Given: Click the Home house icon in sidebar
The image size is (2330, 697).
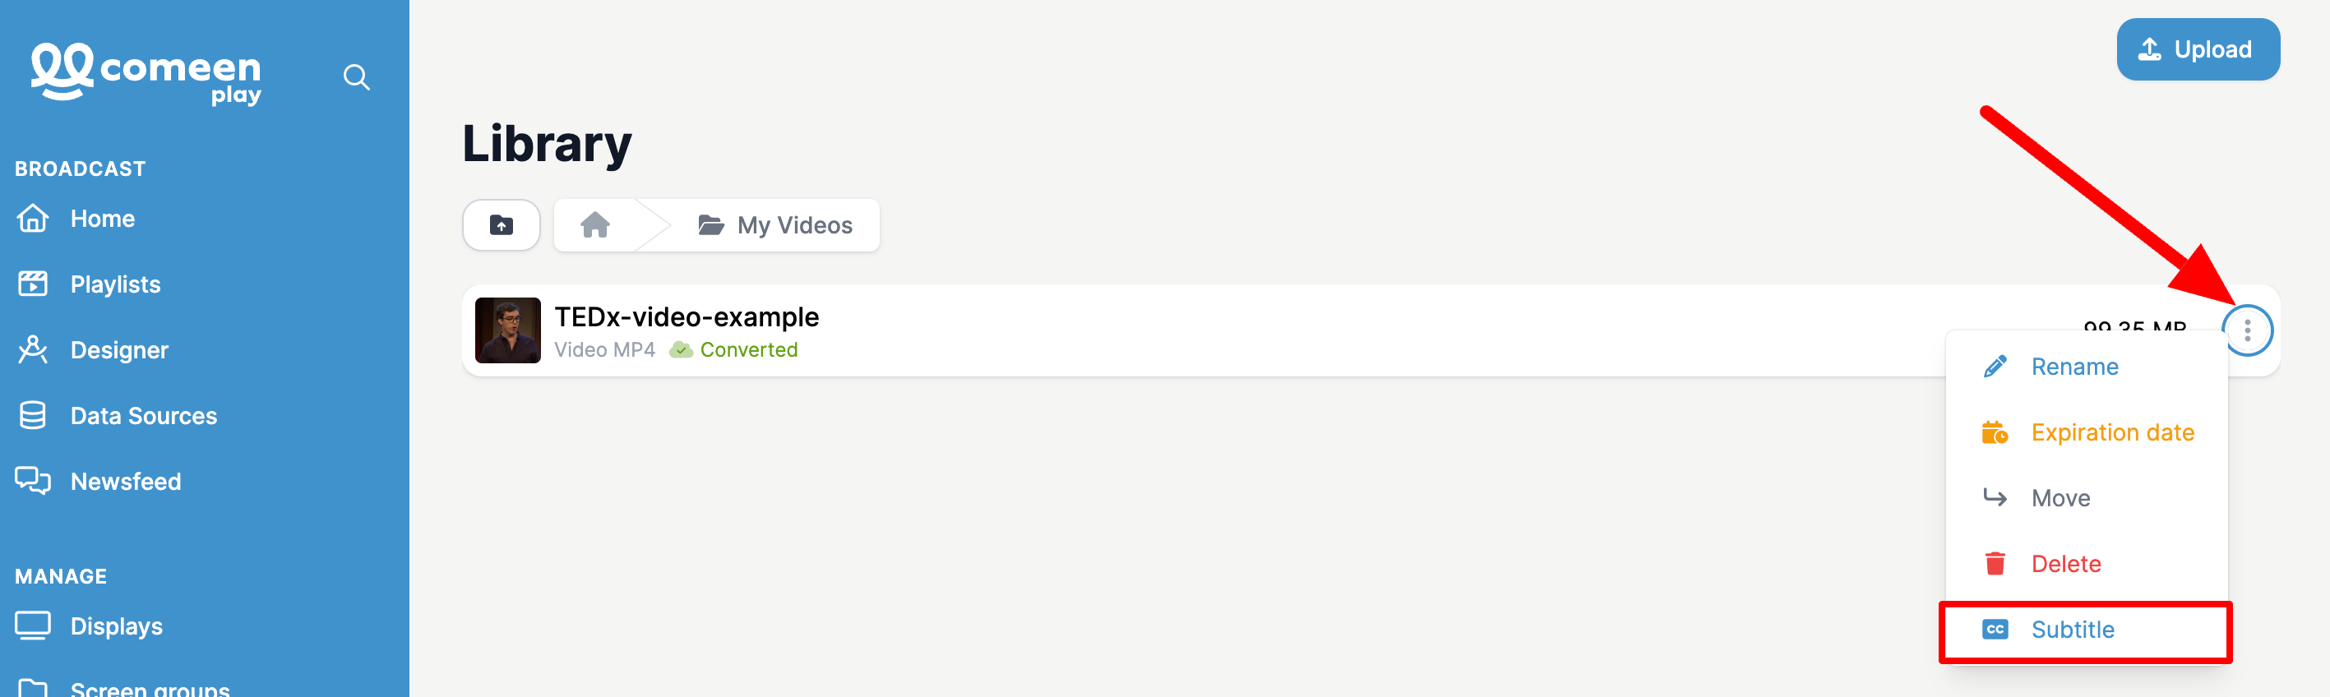Looking at the screenshot, I should pyautogui.click(x=33, y=219).
